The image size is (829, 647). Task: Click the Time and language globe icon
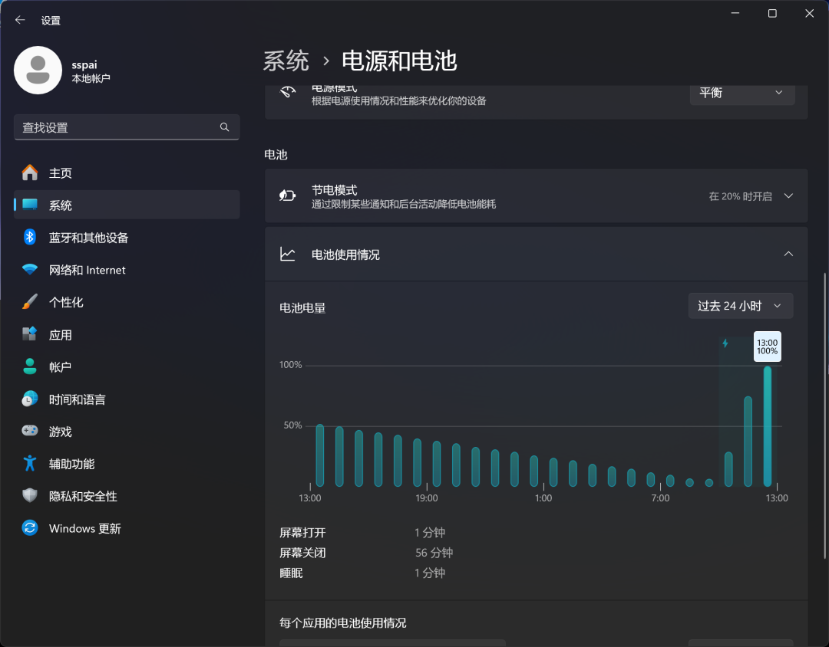coord(30,399)
